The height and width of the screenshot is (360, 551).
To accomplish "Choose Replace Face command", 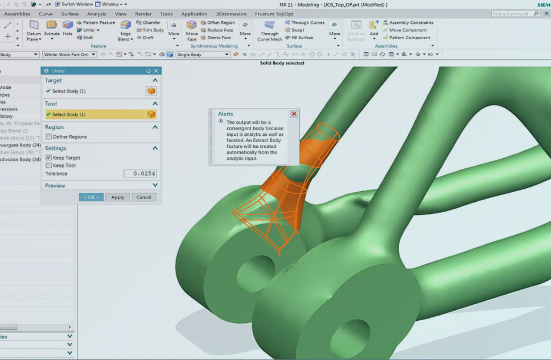I will point(217,30).
